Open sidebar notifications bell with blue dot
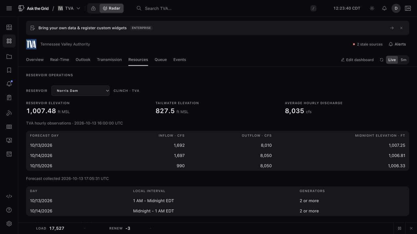The height and width of the screenshot is (234, 417). pos(9,84)
